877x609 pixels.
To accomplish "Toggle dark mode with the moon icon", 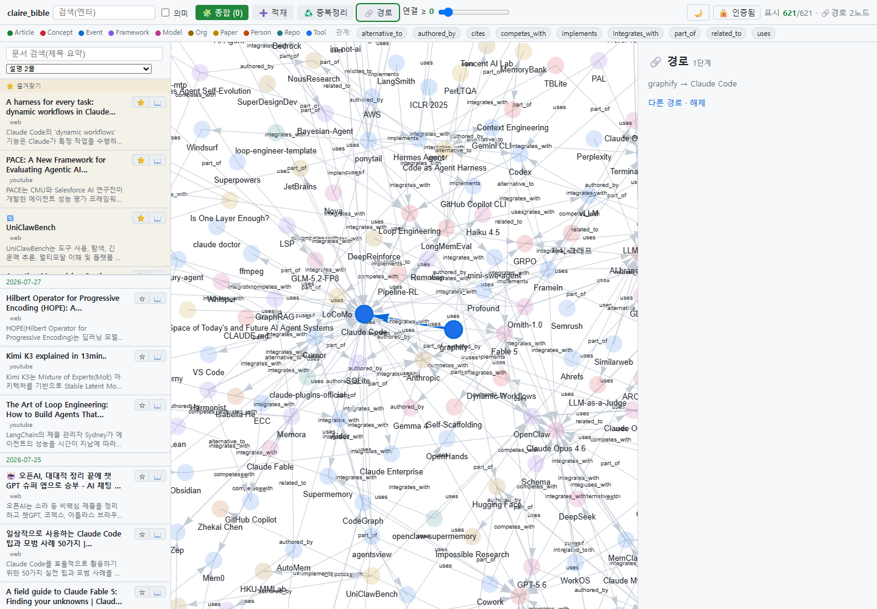I will click(698, 12).
